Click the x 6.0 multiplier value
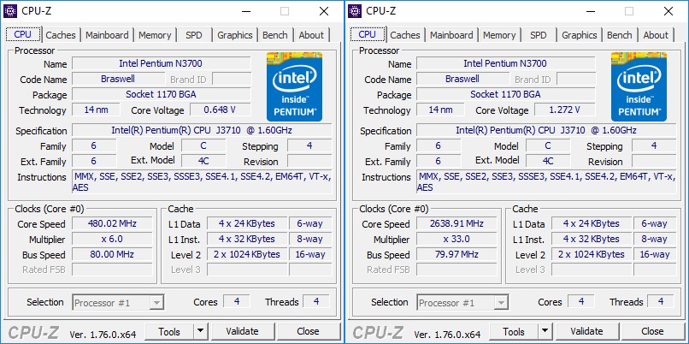The image size is (689, 344). click(113, 239)
